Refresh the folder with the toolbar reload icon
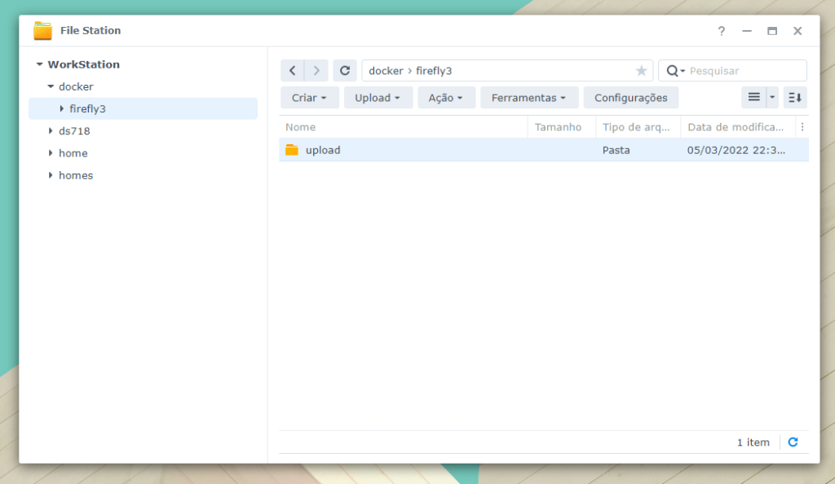Image resolution: width=835 pixels, height=484 pixels. pyautogui.click(x=345, y=71)
